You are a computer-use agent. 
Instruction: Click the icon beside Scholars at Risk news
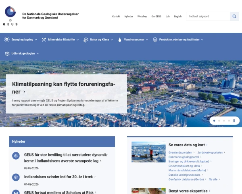coord(16,192)
